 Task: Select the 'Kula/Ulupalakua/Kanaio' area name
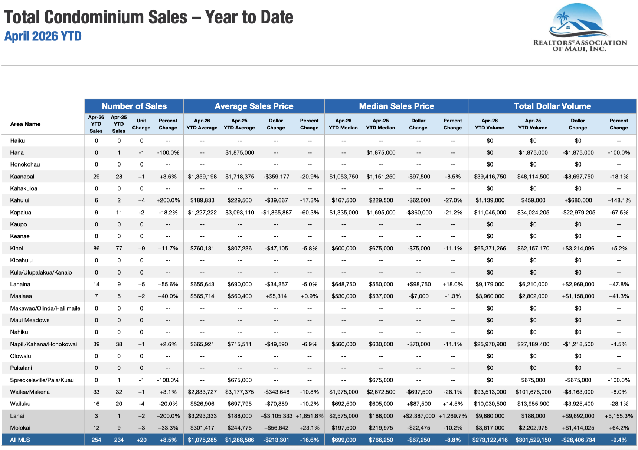pyautogui.click(x=41, y=273)
